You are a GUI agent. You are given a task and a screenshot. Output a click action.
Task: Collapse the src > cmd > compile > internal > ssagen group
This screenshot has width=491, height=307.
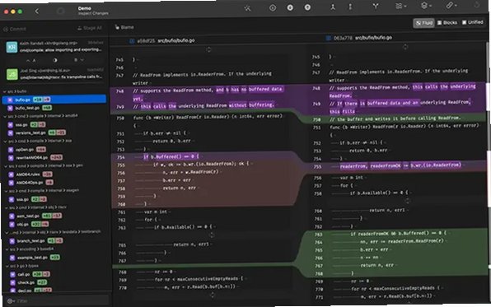point(7,191)
